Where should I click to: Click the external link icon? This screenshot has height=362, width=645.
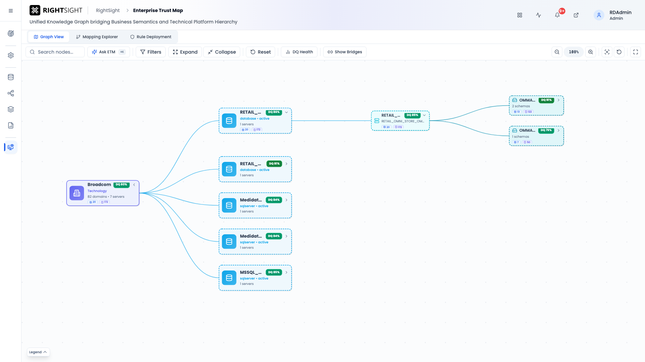576,15
